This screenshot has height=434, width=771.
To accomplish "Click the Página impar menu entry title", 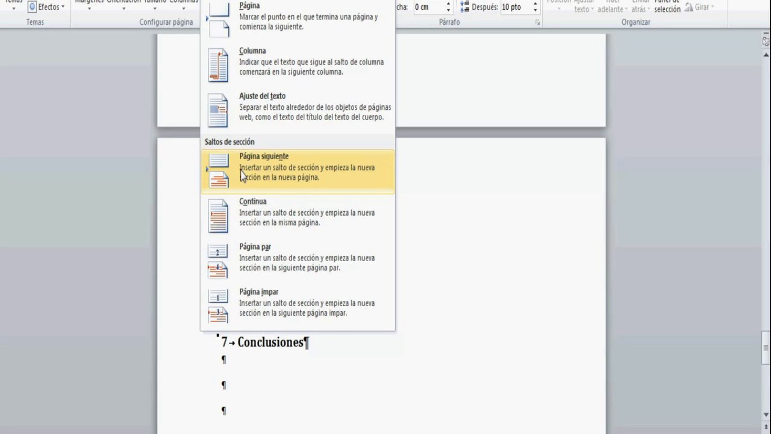I will click(259, 292).
